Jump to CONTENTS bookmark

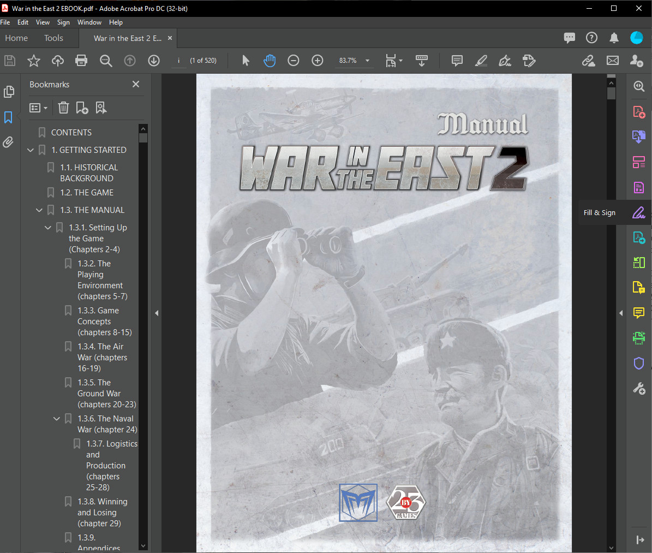tap(71, 133)
